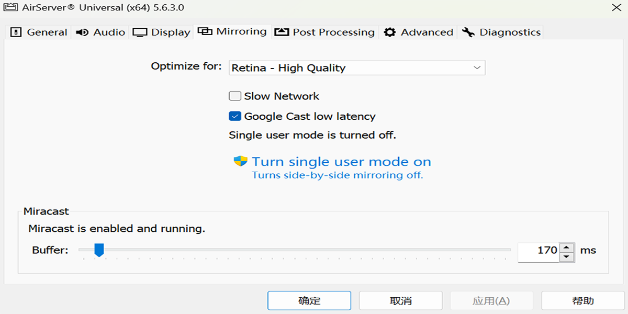Click the General tab icon
Image resolution: width=628 pixels, height=314 pixels.
16,32
